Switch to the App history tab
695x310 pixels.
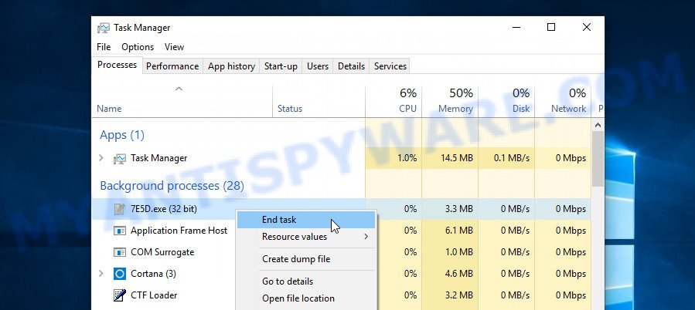click(x=231, y=66)
